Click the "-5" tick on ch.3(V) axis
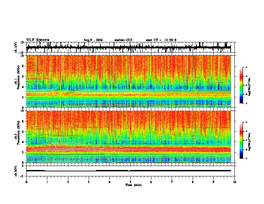 [x=23, y=176]
